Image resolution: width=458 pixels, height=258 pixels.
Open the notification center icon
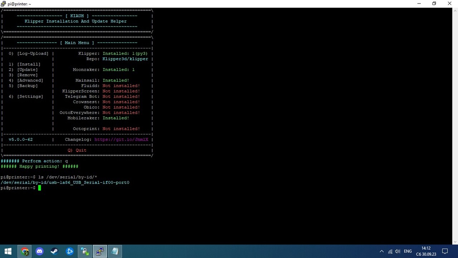445,251
